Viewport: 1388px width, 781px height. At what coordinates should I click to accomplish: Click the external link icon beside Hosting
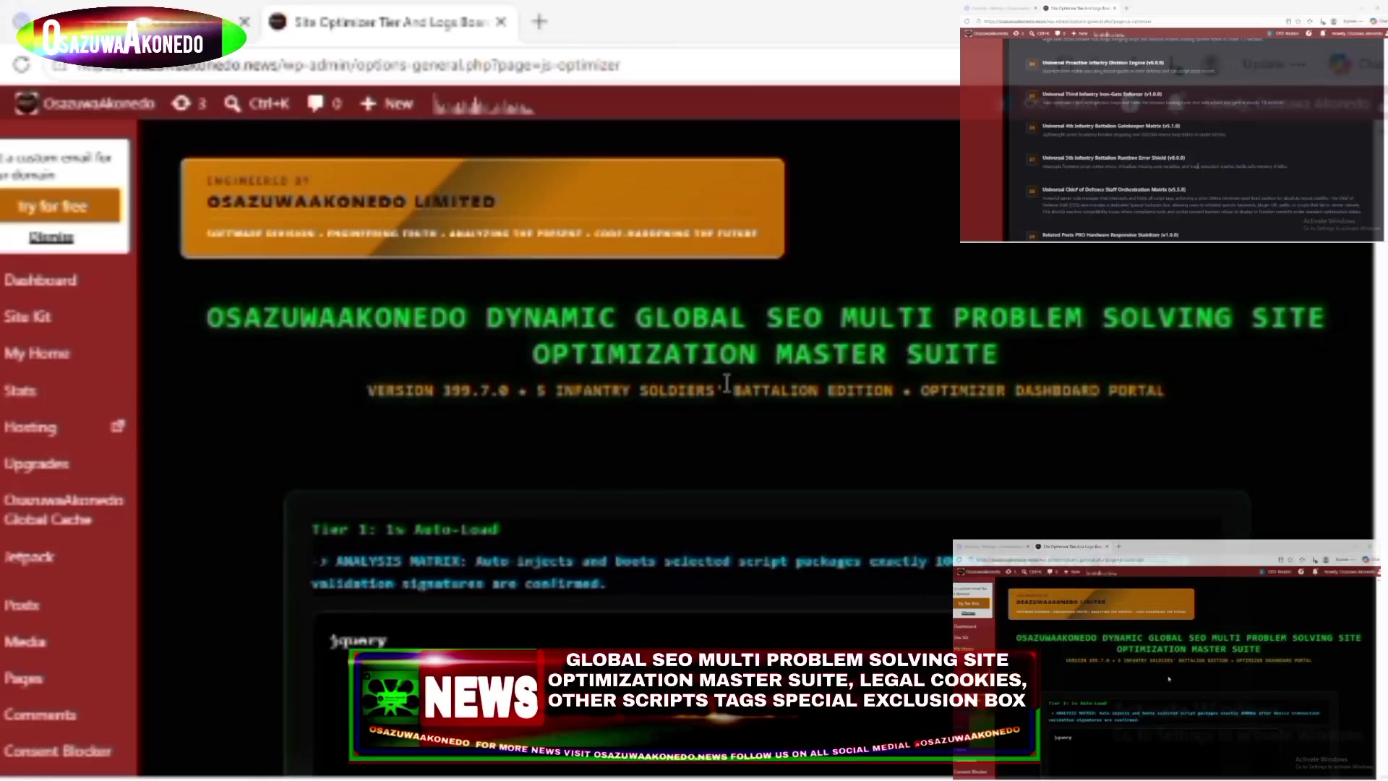coord(118,427)
